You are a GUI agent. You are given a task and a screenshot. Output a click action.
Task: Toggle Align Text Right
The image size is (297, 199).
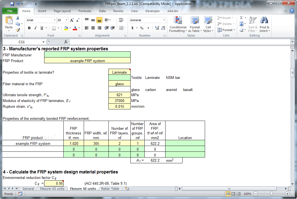99,28
